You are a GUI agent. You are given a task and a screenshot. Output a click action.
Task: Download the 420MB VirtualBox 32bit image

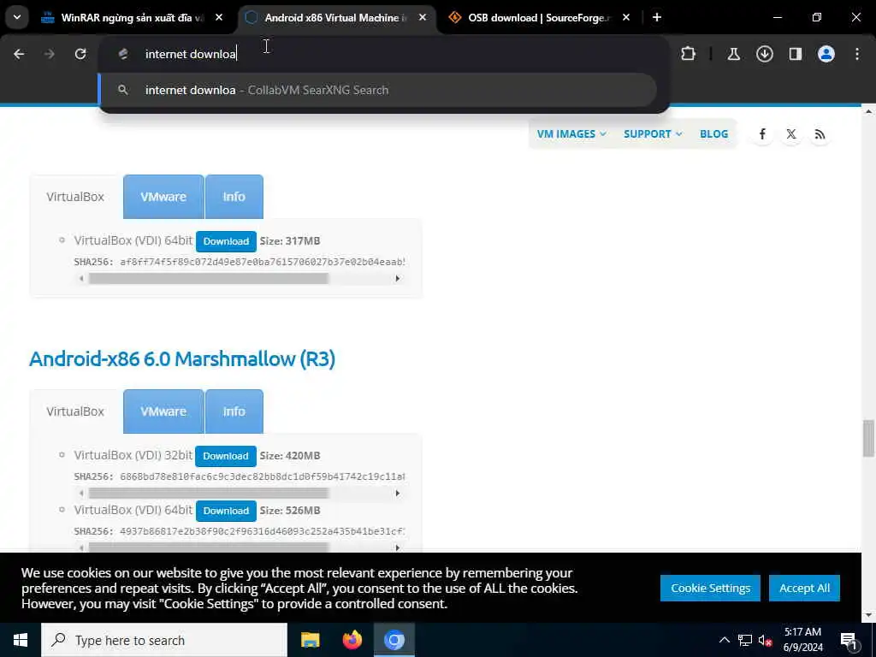coord(226,456)
